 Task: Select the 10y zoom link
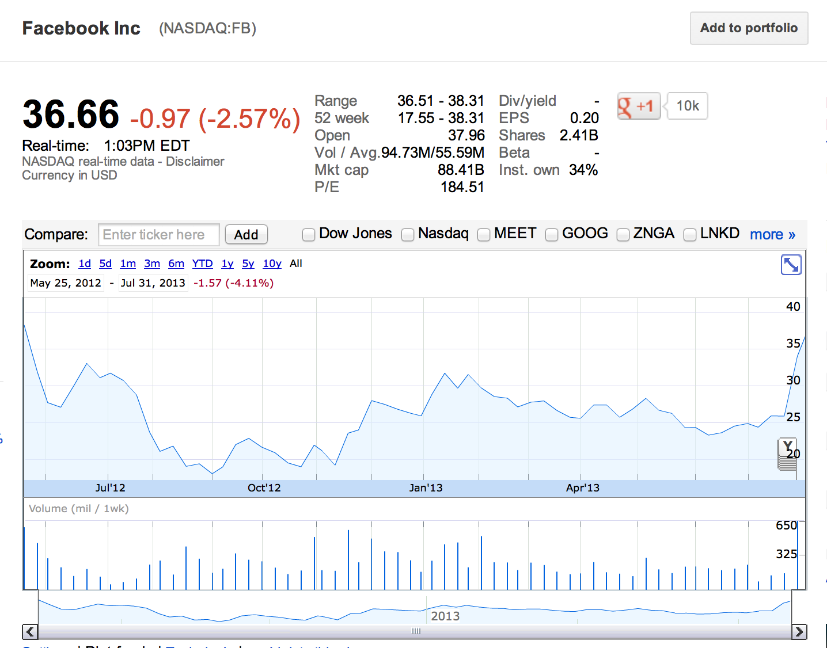click(x=271, y=263)
